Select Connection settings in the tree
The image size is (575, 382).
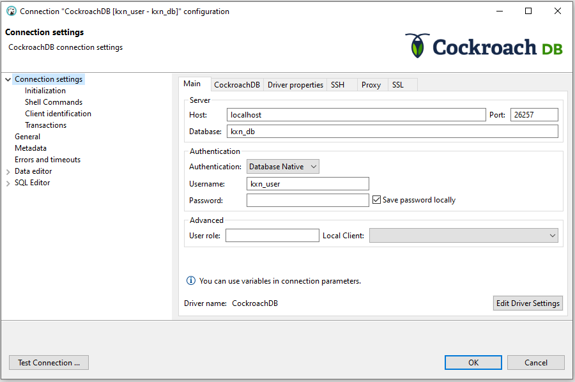click(x=49, y=79)
